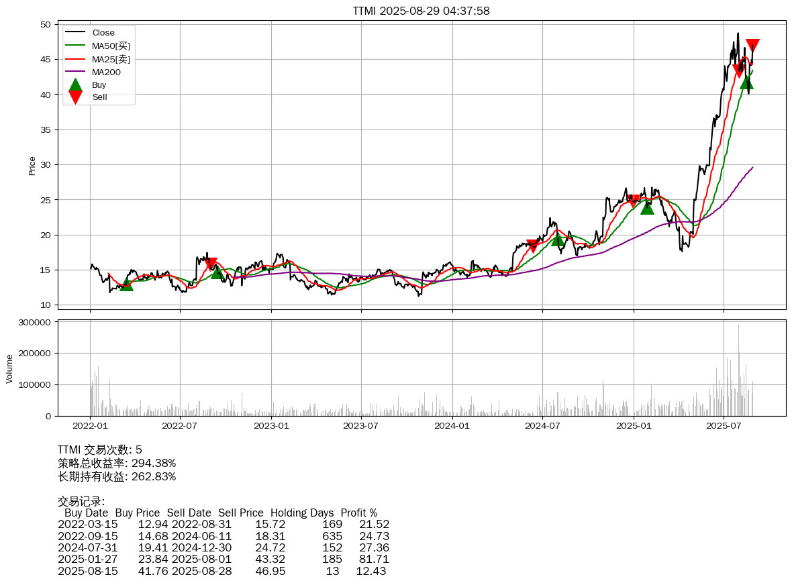Screen dimensions: 792x583
Task: Click the black Close line sample in legend
Action: click(75, 33)
